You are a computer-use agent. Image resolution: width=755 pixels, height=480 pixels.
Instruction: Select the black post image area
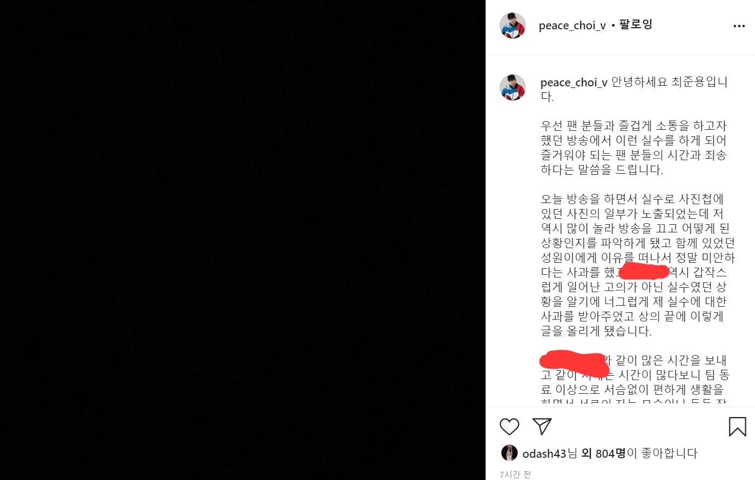coord(243,240)
